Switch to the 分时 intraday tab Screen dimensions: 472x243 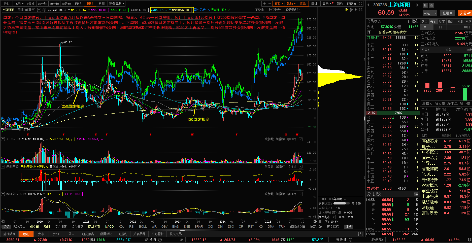pyautogui.click(x=7, y=4)
